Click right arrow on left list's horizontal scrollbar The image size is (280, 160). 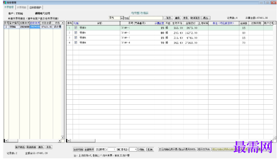pos(59,140)
